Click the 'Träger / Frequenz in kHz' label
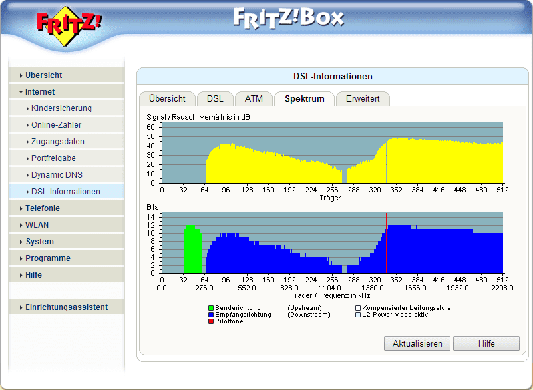Viewport: 533px width, 390px height. point(331,295)
